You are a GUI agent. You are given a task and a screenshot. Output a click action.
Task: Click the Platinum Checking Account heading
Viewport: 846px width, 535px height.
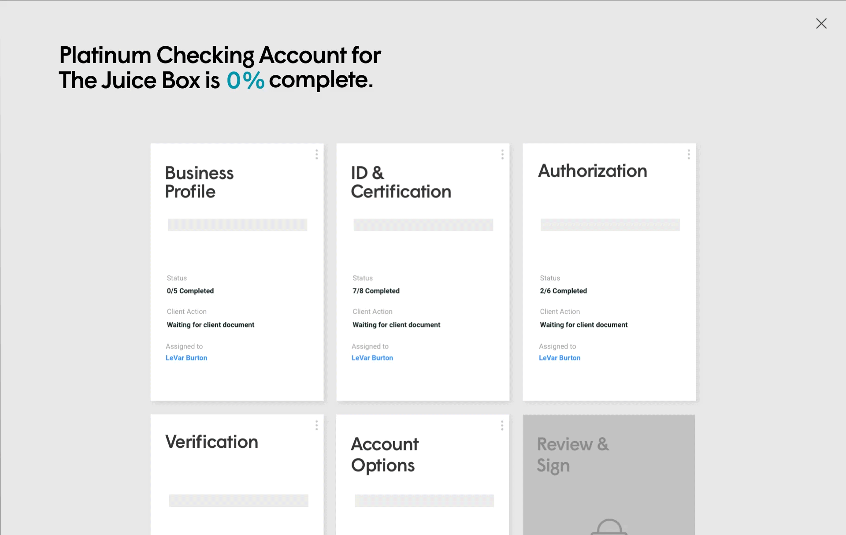coord(220,67)
